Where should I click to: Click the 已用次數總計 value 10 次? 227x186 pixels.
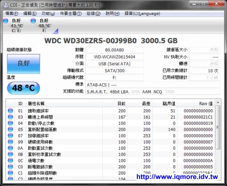click(x=204, y=71)
